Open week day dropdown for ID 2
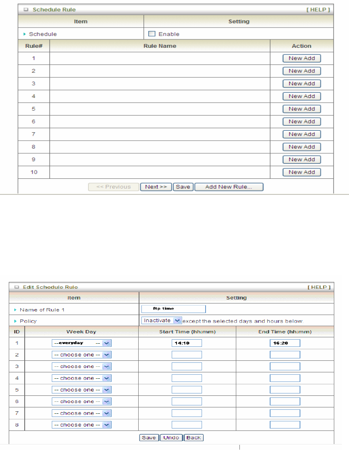This screenshot has width=349, height=450. point(82,355)
